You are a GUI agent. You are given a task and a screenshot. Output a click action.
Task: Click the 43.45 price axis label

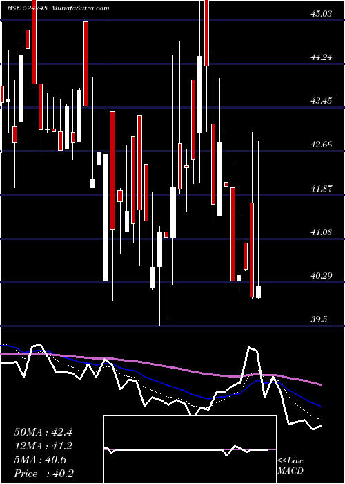tap(323, 101)
